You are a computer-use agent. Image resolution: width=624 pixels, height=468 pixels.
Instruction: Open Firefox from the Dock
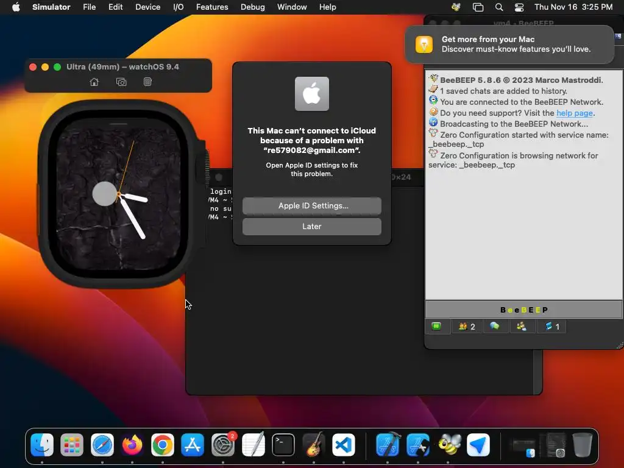pos(132,444)
